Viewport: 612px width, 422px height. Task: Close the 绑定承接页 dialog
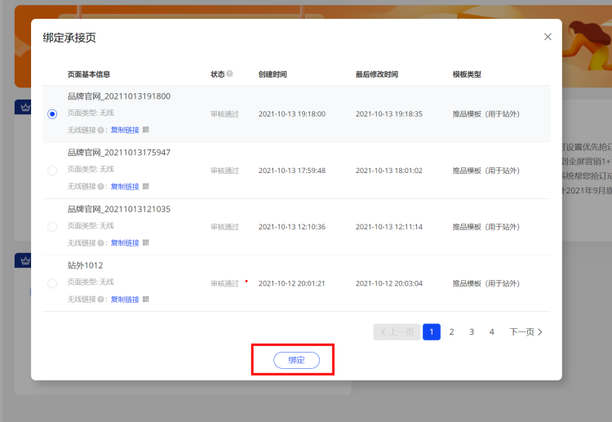[548, 37]
